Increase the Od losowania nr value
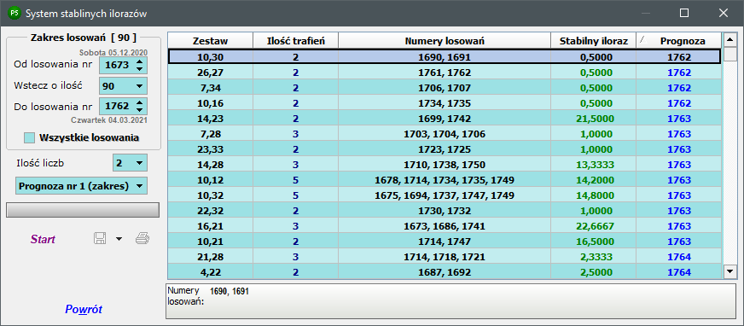 (x=139, y=61)
